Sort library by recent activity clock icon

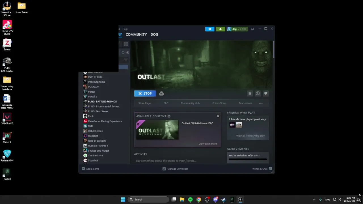click(123, 53)
